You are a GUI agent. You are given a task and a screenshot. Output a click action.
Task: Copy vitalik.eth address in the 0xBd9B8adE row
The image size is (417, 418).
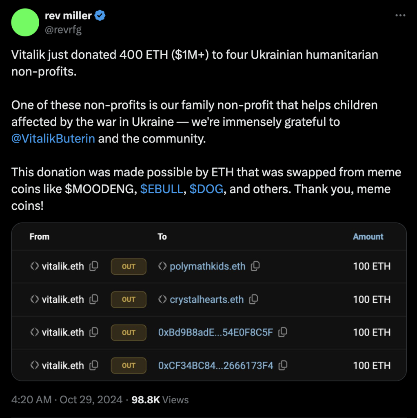[94, 333]
